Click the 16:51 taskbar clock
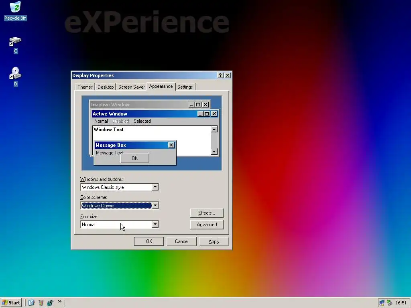411x308 pixels. coord(401,303)
